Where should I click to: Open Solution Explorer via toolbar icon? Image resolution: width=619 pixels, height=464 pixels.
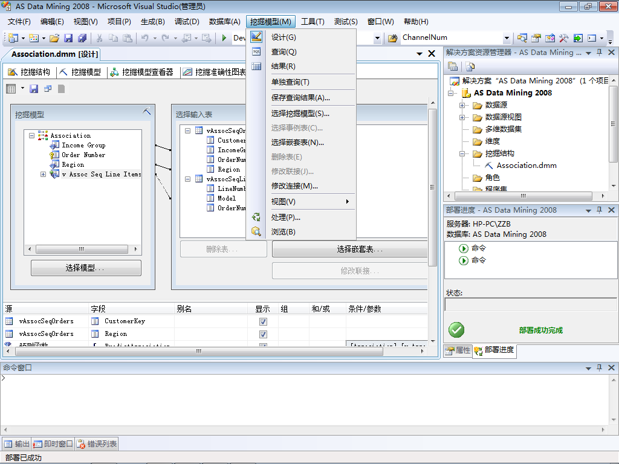click(522, 38)
